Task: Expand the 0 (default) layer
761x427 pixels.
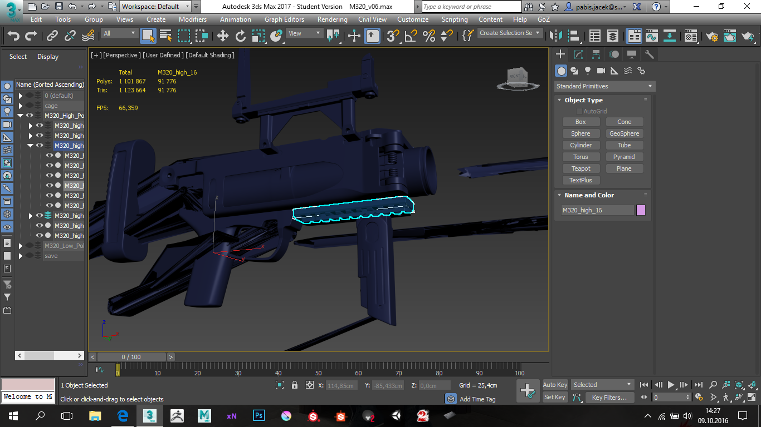Action: pos(21,96)
